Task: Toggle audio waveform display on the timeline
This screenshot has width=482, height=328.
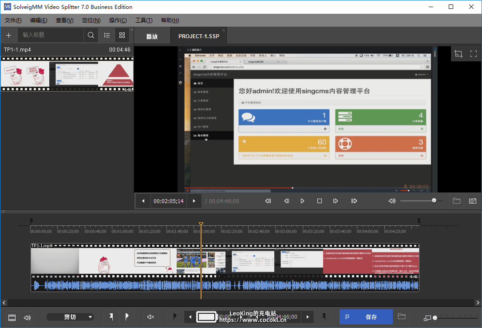Action: [28, 317]
